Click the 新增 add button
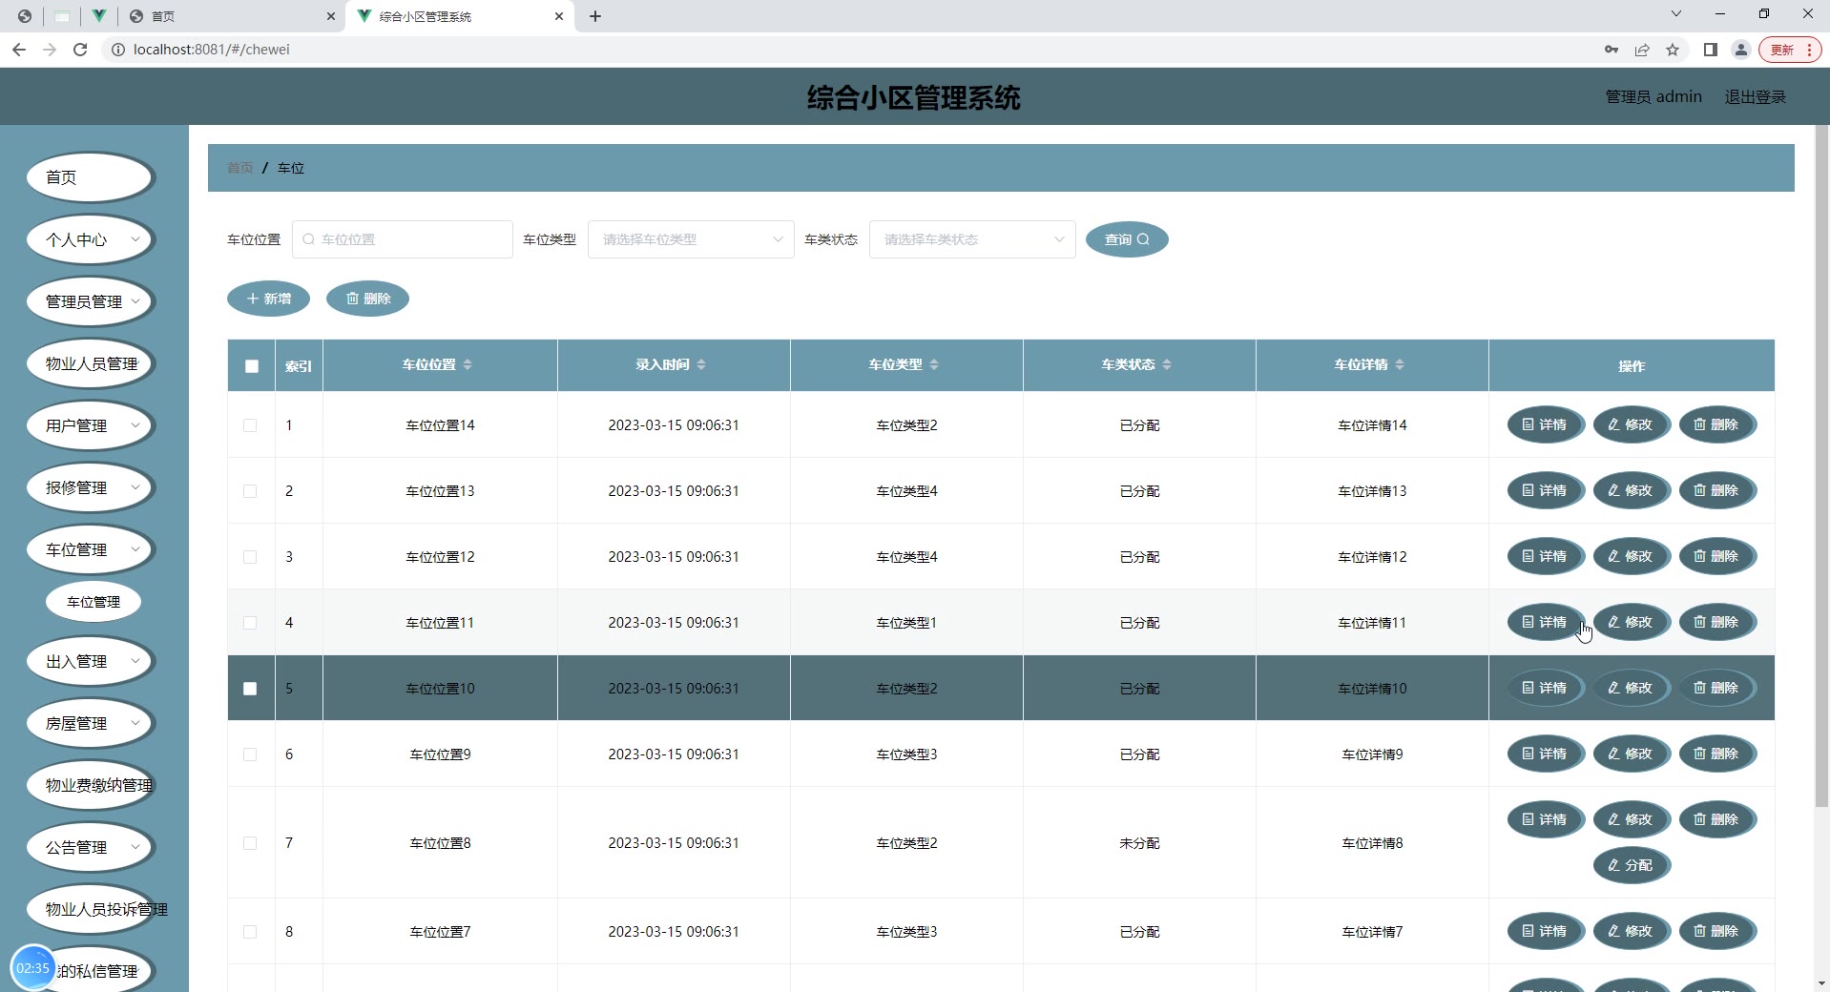This screenshot has height=992, width=1830. [x=268, y=299]
